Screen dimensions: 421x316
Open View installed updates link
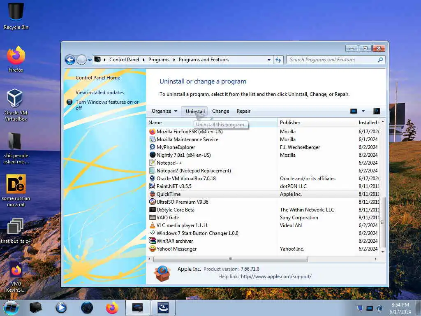pos(99,93)
